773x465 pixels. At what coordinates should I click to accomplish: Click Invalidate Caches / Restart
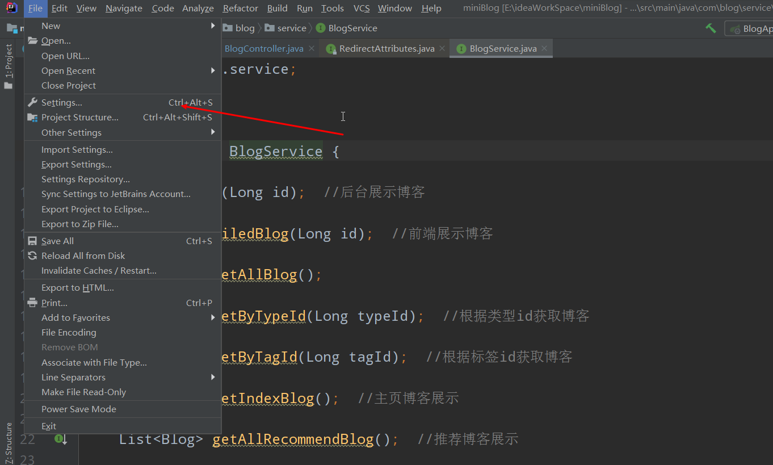[x=123, y=270]
